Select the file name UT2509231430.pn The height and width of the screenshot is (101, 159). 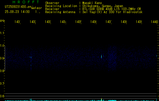pyautogui.click(x=18, y=7)
